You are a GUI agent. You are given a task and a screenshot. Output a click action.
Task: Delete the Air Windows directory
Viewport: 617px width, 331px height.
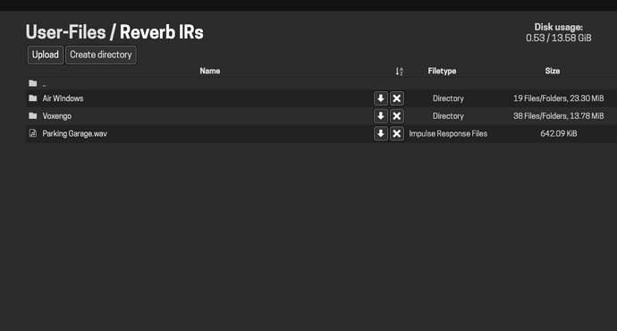click(x=397, y=98)
